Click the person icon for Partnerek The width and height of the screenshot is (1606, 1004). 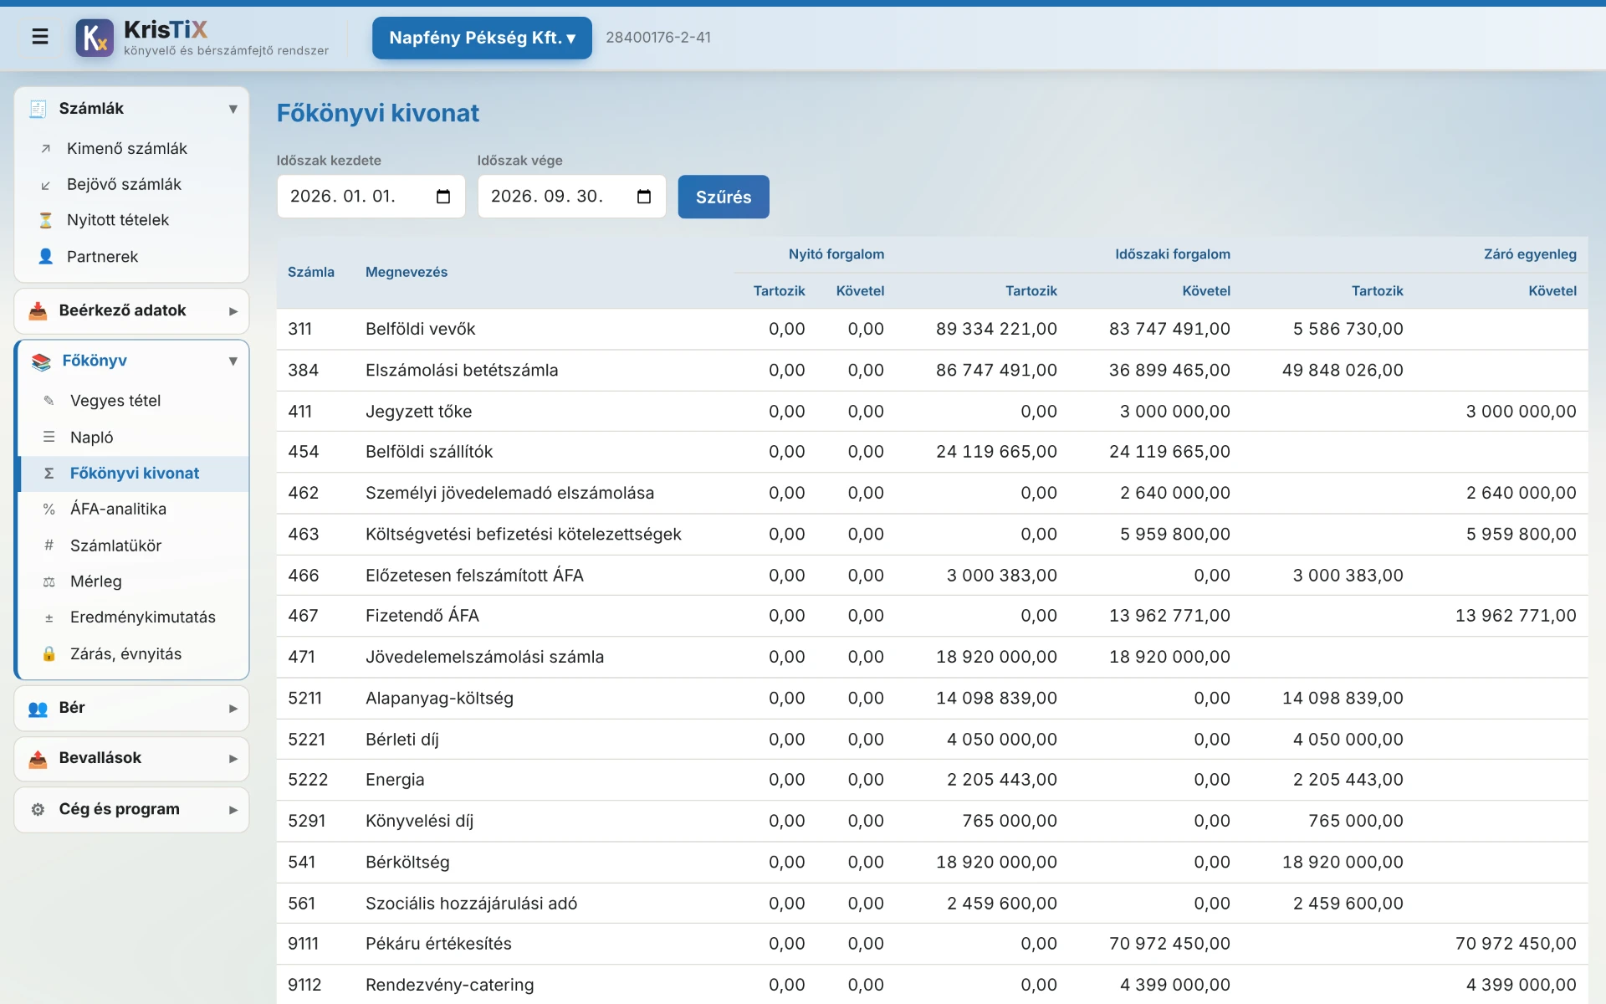pyautogui.click(x=46, y=257)
